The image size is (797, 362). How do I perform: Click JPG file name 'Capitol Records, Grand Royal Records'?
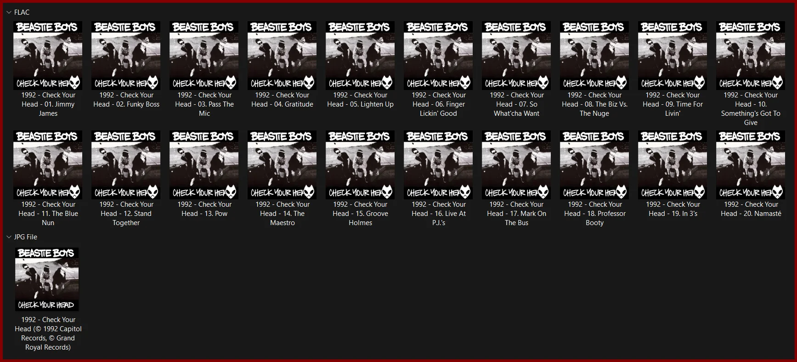48,334
